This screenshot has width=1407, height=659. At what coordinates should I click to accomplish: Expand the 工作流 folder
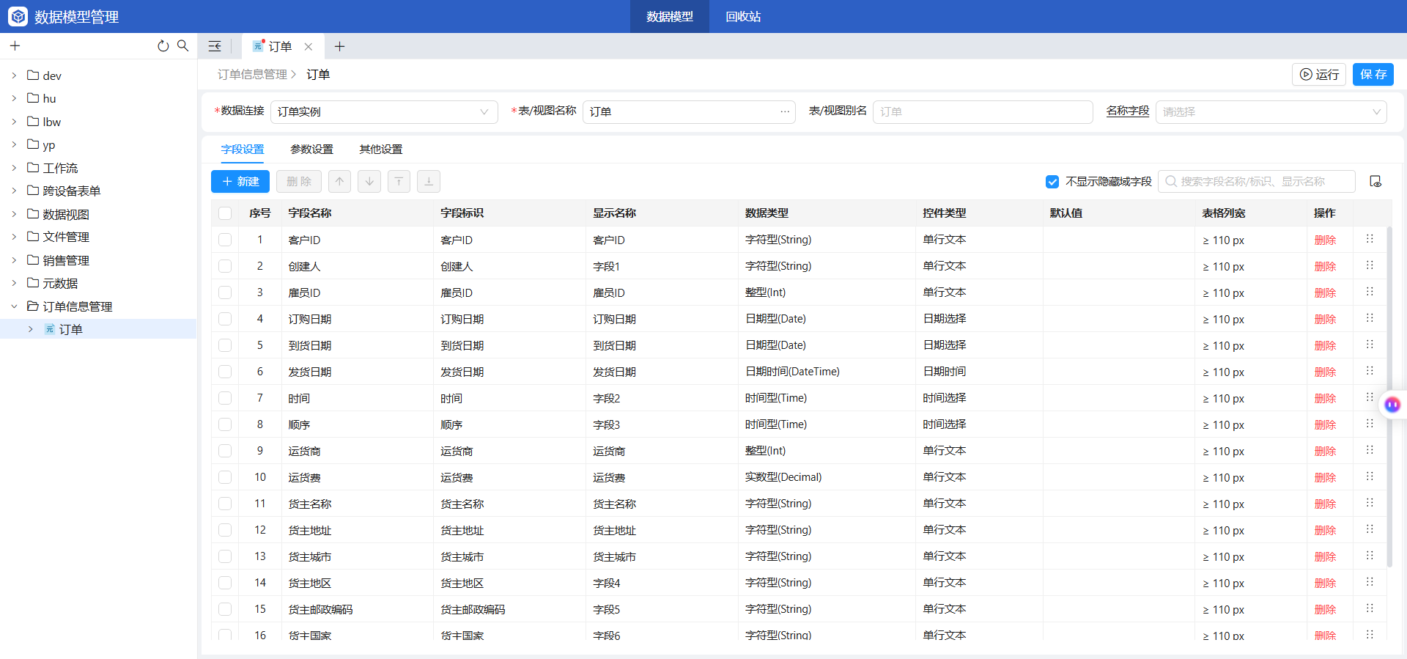click(x=14, y=168)
